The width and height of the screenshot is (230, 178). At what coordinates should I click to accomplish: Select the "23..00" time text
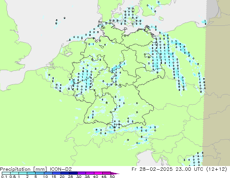point(183,169)
